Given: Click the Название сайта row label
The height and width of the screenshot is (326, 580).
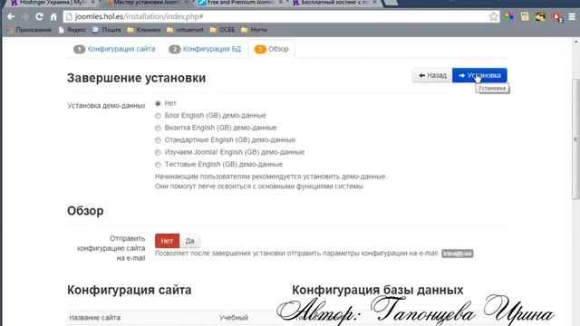Looking at the screenshot, I should pyautogui.click(x=94, y=318).
